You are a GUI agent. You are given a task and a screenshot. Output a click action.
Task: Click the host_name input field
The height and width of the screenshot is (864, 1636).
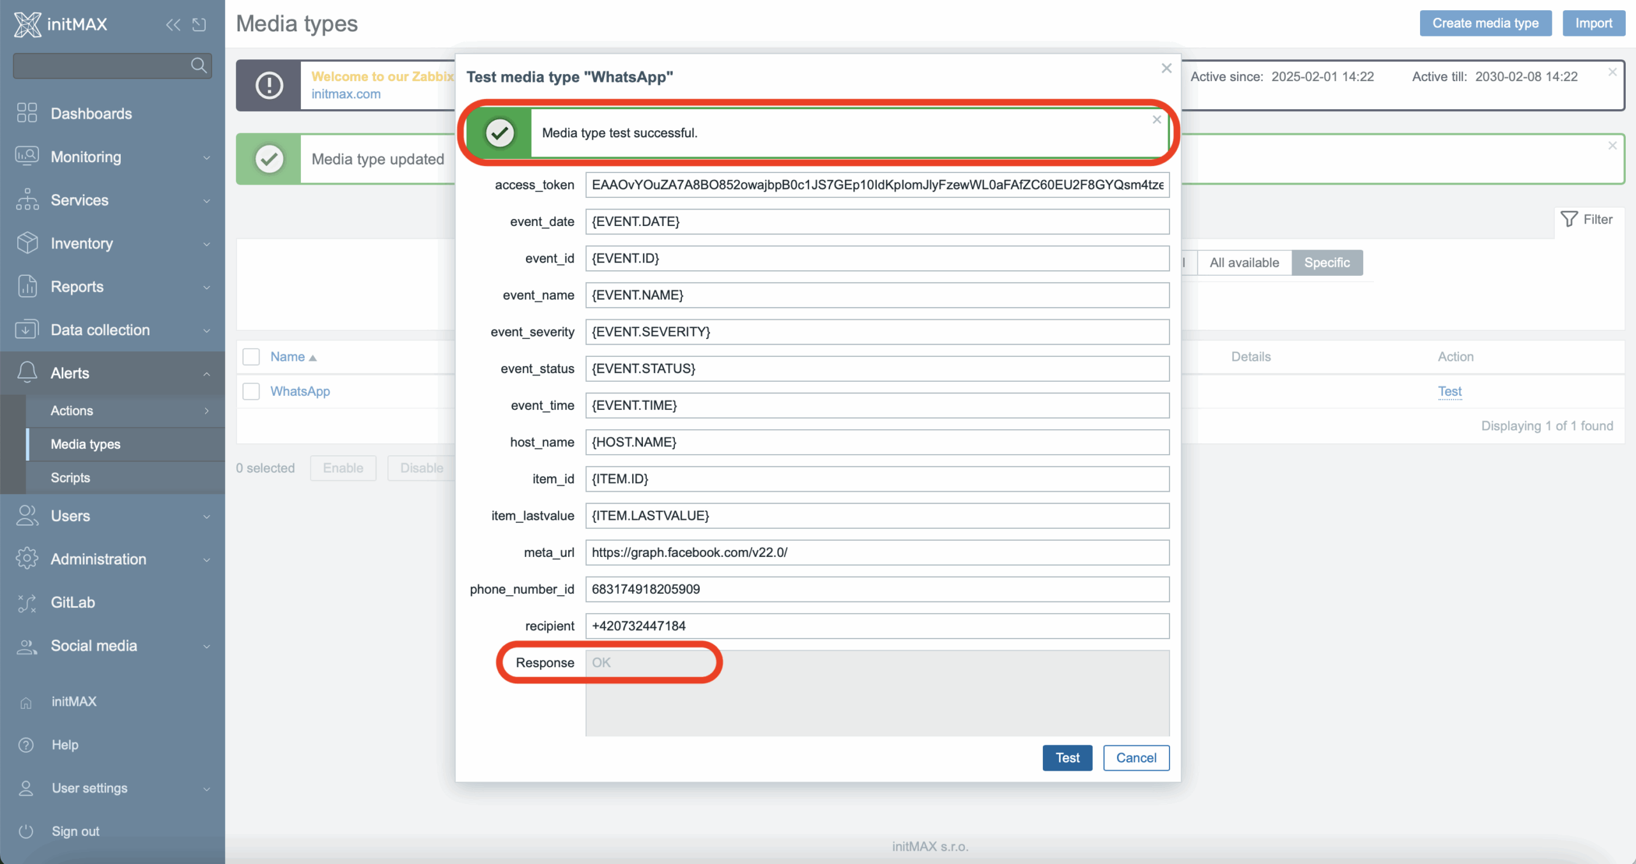(877, 442)
